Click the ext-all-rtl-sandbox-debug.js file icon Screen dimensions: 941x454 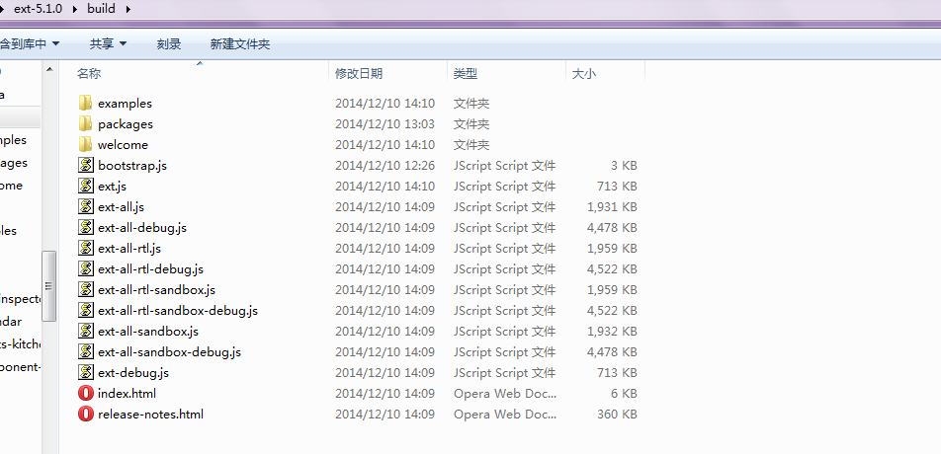(86, 310)
